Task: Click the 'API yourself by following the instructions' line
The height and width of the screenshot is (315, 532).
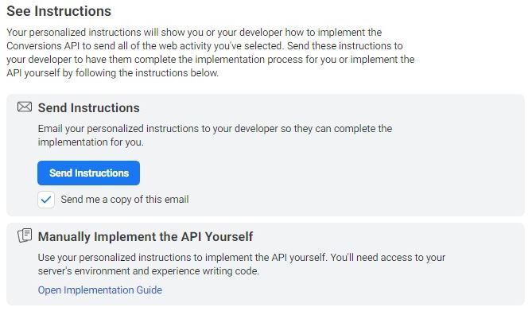Action: click(x=112, y=73)
